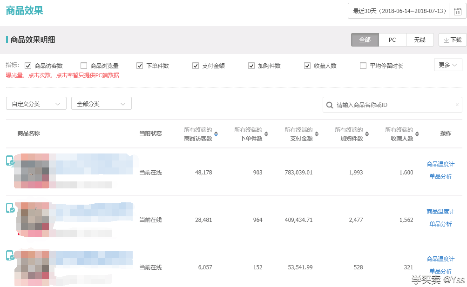This screenshot has width=467, height=287.
Task: Open 单品分析 for the 6,057 row
Action: [440, 271]
